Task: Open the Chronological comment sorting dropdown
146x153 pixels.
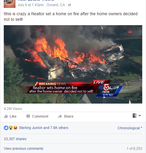Action: (x=130, y=128)
